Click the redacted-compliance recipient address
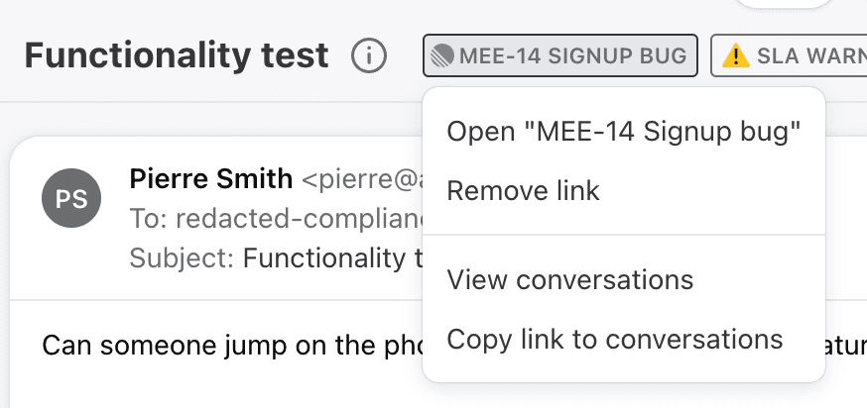 [300, 219]
